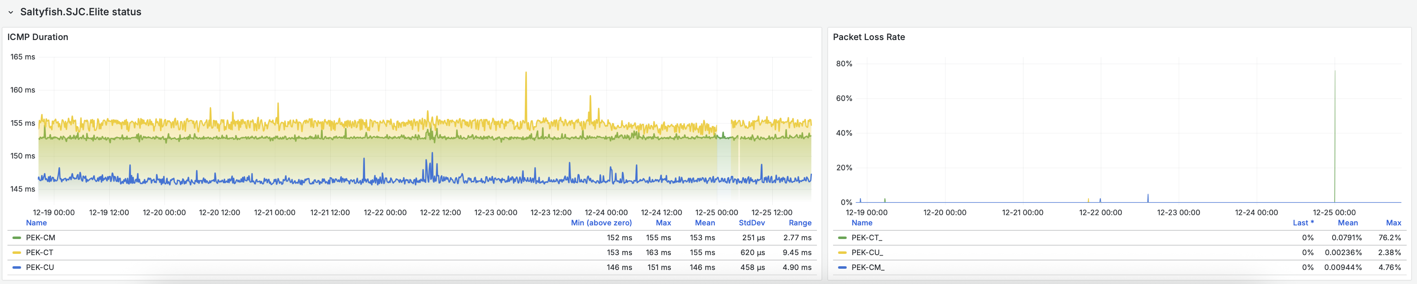Viewport: 1417px width, 284px height.
Task: Sort ICMP legend by Range column
Action: click(x=799, y=222)
